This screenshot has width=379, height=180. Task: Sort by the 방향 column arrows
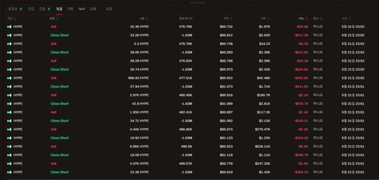pyautogui.click(x=57, y=19)
